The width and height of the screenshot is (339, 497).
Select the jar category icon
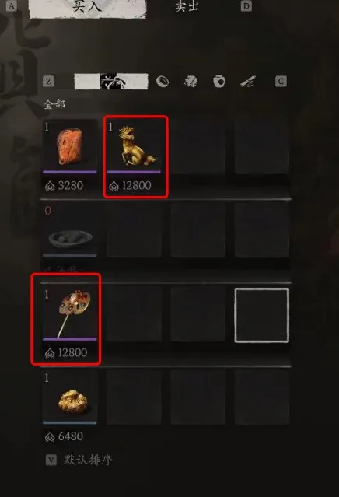coord(219,82)
